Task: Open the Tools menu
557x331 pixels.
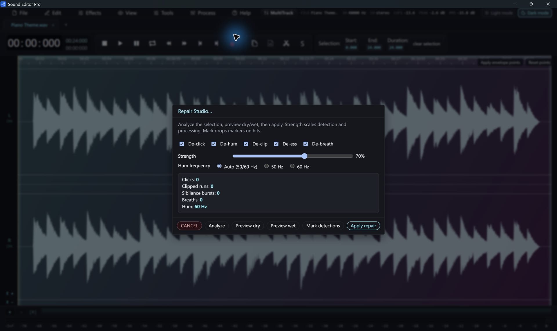Action: coord(164,13)
